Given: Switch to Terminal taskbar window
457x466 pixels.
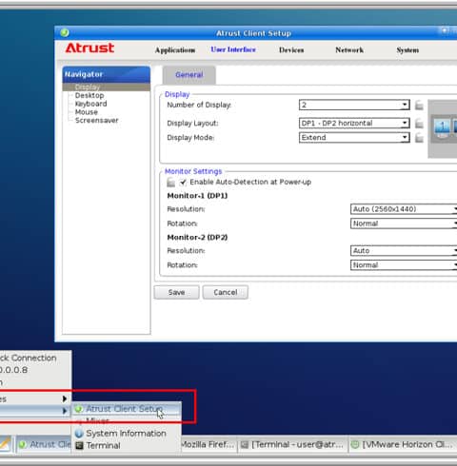Looking at the screenshot, I should (x=292, y=444).
